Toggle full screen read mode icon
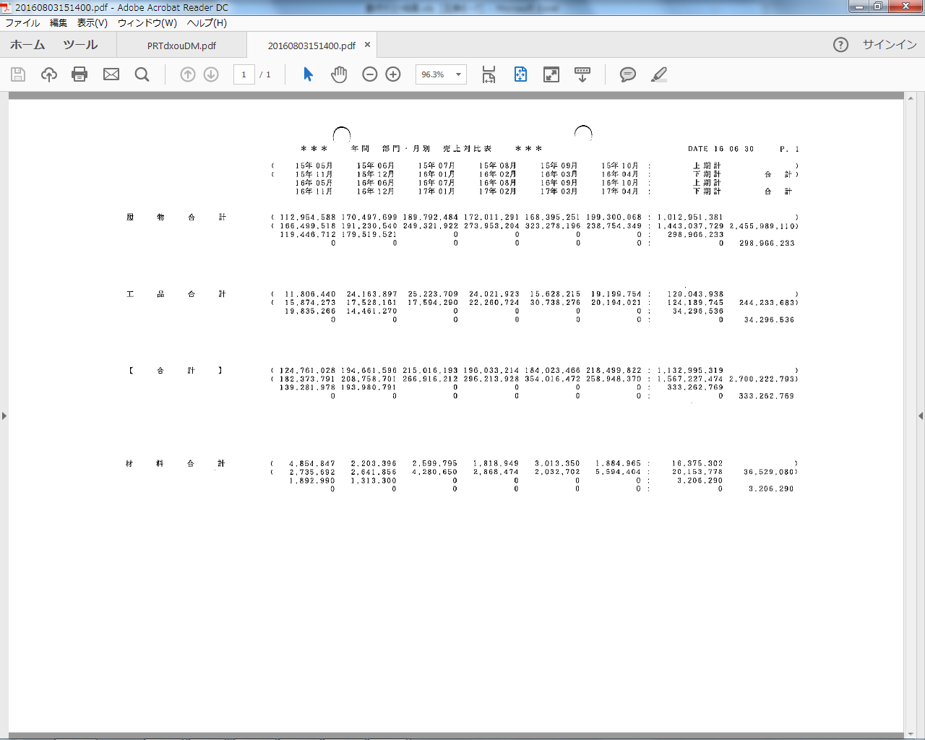This screenshot has height=740, width=925. 551,74
